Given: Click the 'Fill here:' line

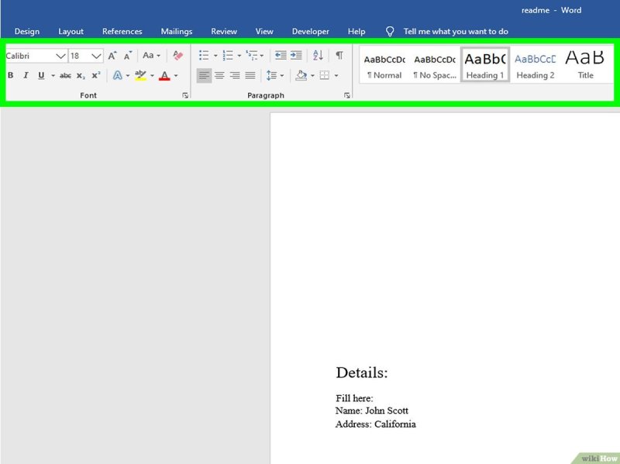Looking at the screenshot, I should pyautogui.click(x=354, y=398).
